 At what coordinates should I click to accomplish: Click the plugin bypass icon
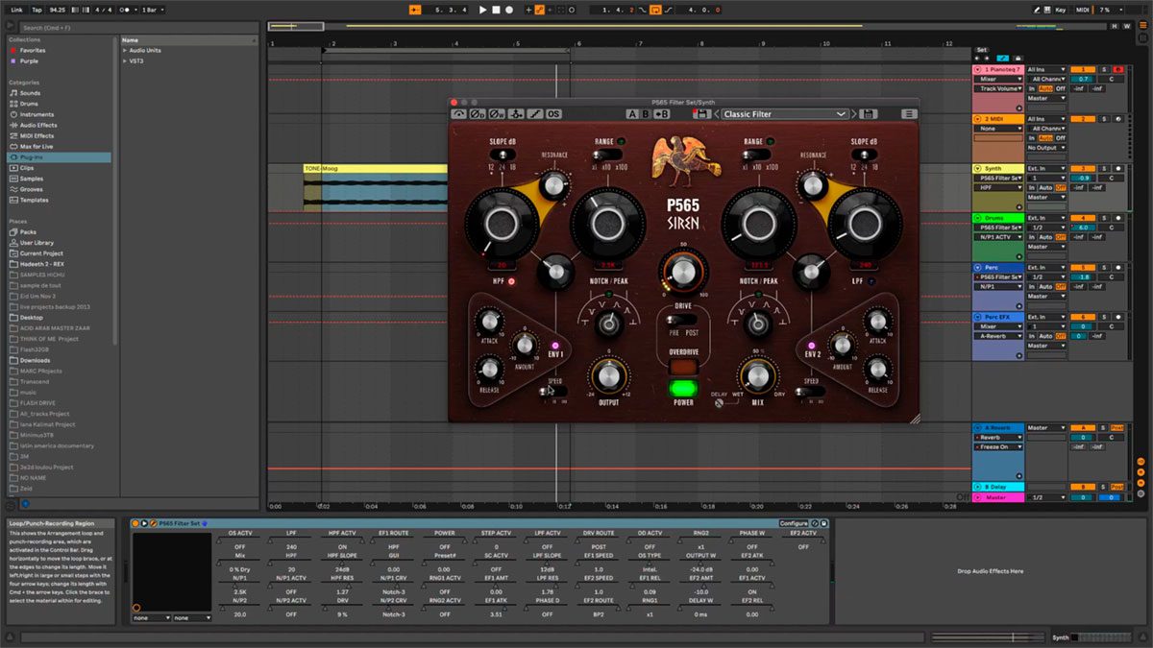pyautogui.click(x=459, y=114)
